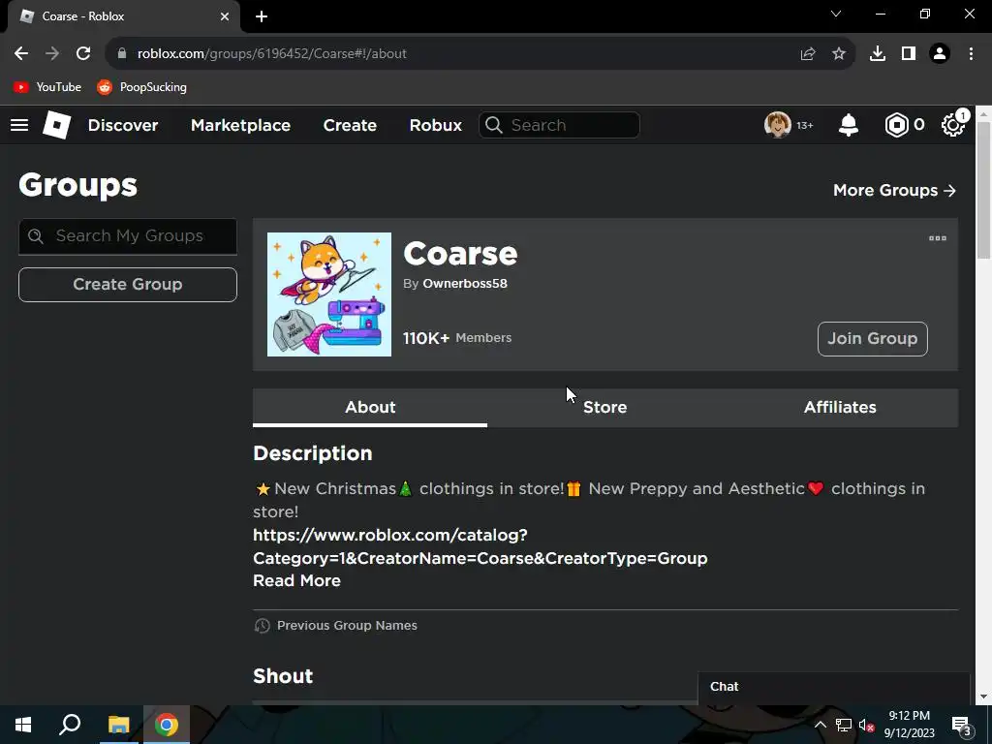Open the settings gear icon

click(x=953, y=125)
